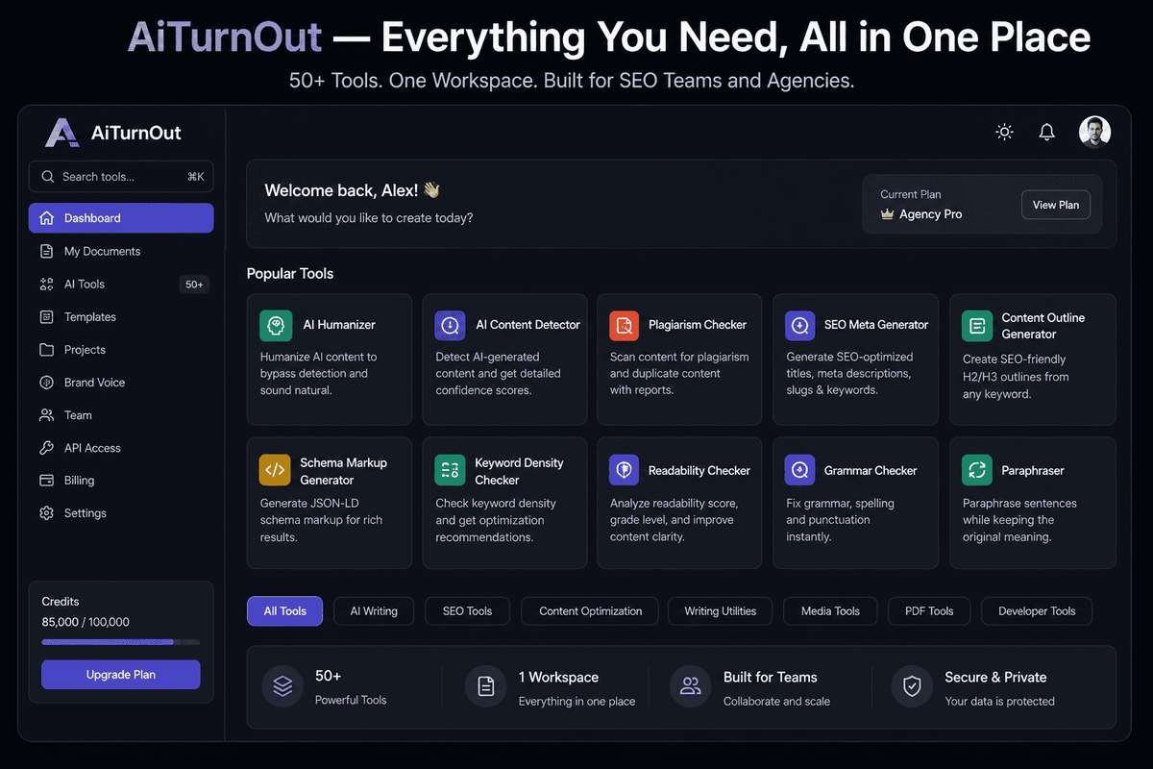Click "Collaborate and scale" text
Viewport: 1153px width, 769px height.
(x=776, y=702)
